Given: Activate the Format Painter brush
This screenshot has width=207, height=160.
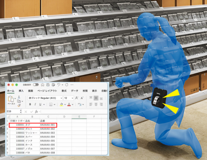Looking at the screenshot, I should pos(19,105).
